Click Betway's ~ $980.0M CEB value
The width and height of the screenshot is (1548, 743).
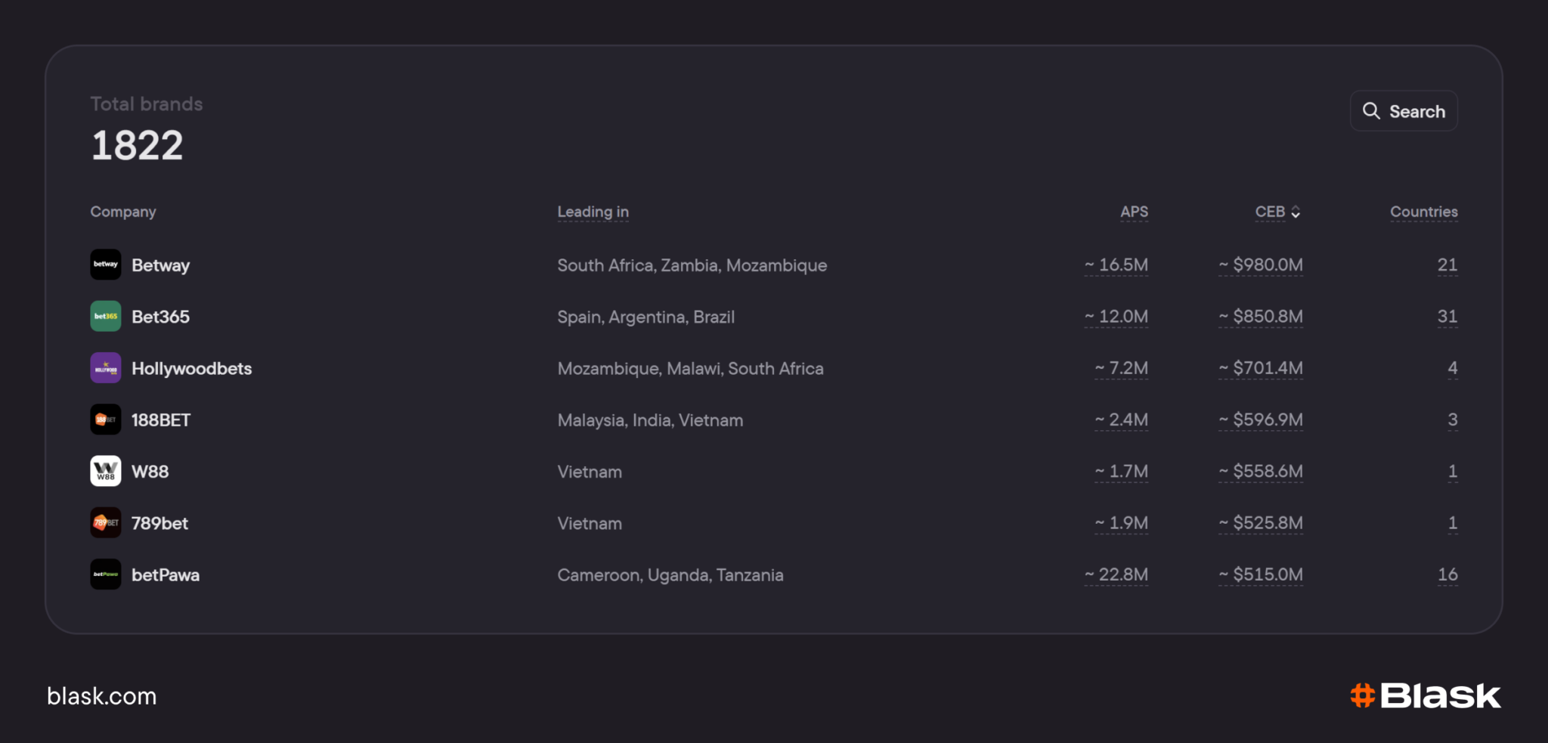[x=1261, y=265]
